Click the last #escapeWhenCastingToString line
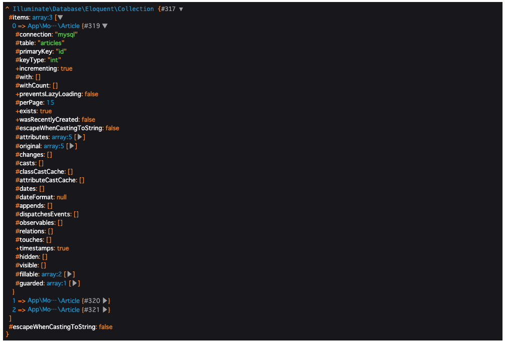The image size is (505, 342). (x=61, y=327)
